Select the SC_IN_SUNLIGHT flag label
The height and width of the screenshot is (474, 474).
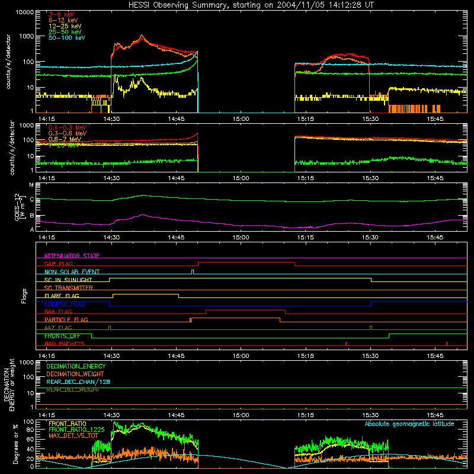[68, 280]
